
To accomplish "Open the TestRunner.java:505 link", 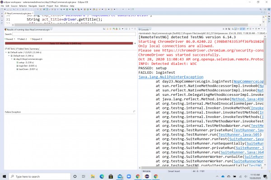I will [x=239, y=135].
